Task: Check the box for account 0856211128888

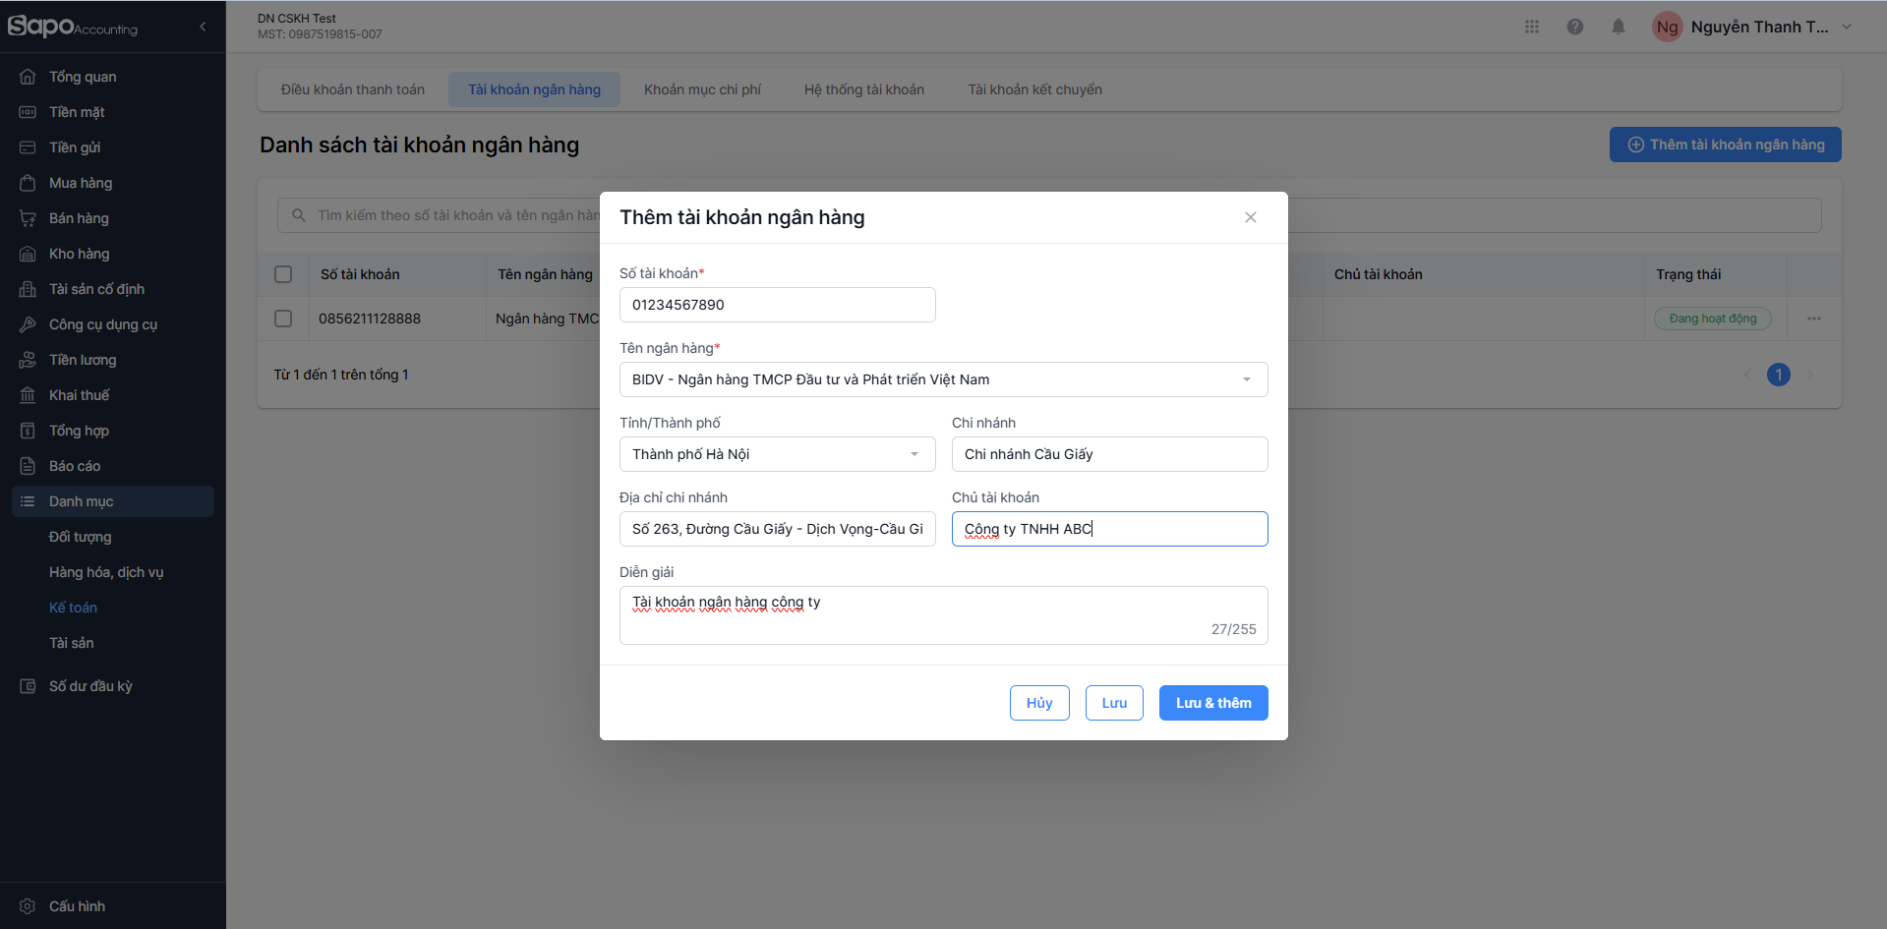Action: [x=283, y=319]
